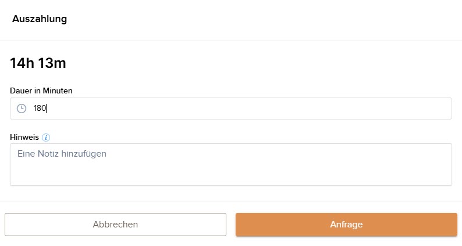Show the Hinweis tooltip via info icon

point(46,138)
